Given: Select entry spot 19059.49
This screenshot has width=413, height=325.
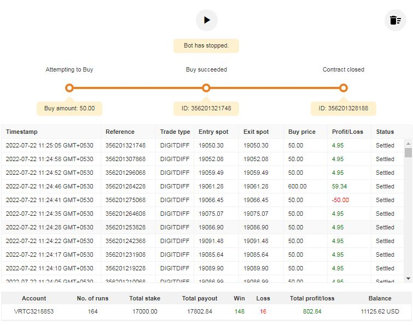Looking at the screenshot, I should coord(211,173).
